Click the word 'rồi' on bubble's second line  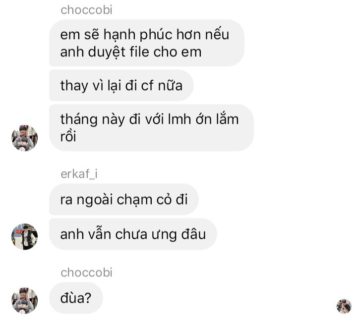pos(68,136)
